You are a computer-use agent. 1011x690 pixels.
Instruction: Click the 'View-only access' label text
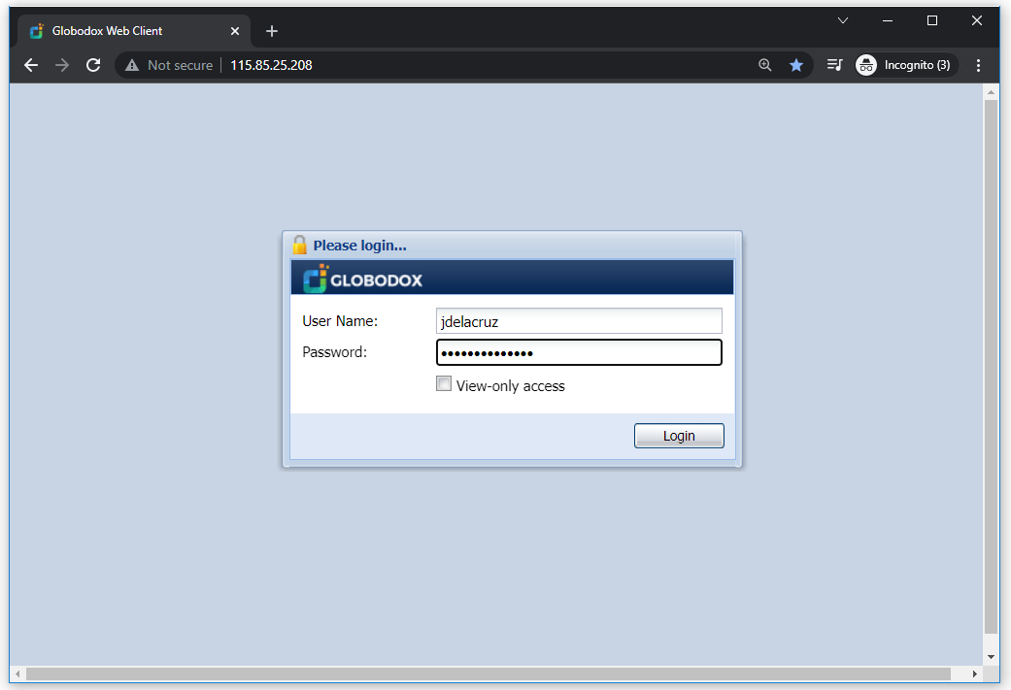coord(511,386)
